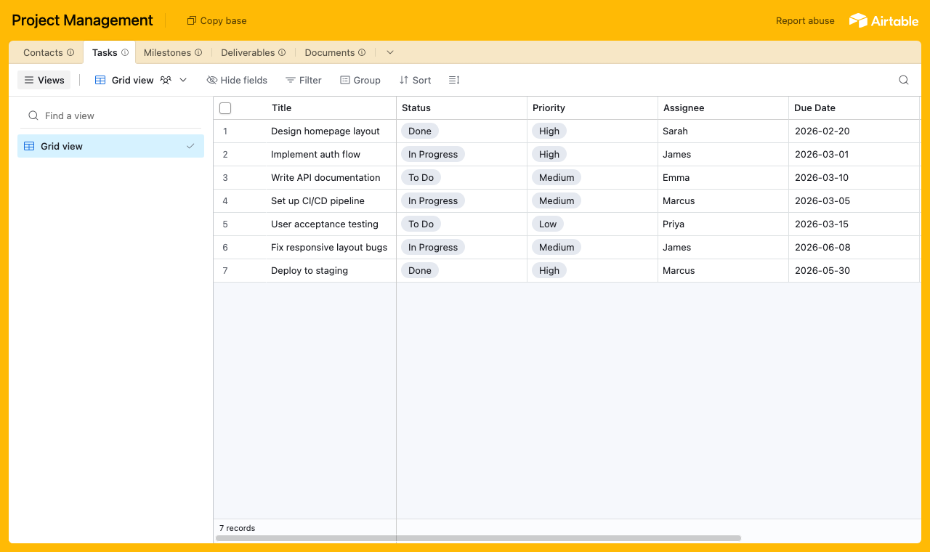
Task: Click info icon next to Milestones tab
Action: coord(198,52)
